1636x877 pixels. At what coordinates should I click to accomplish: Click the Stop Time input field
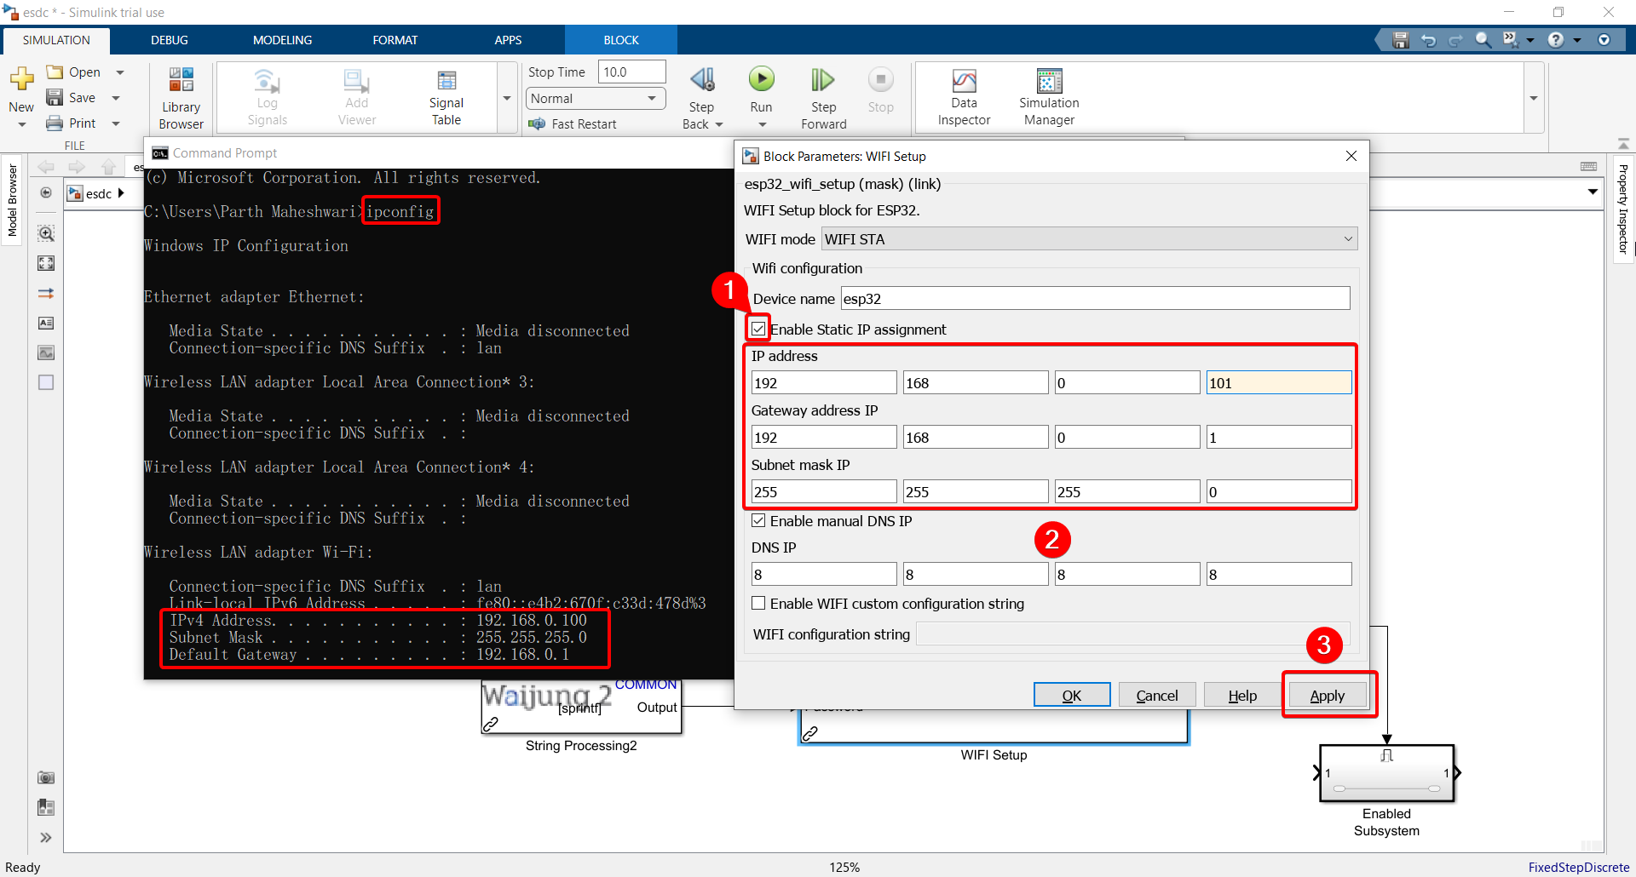[631, 72]
